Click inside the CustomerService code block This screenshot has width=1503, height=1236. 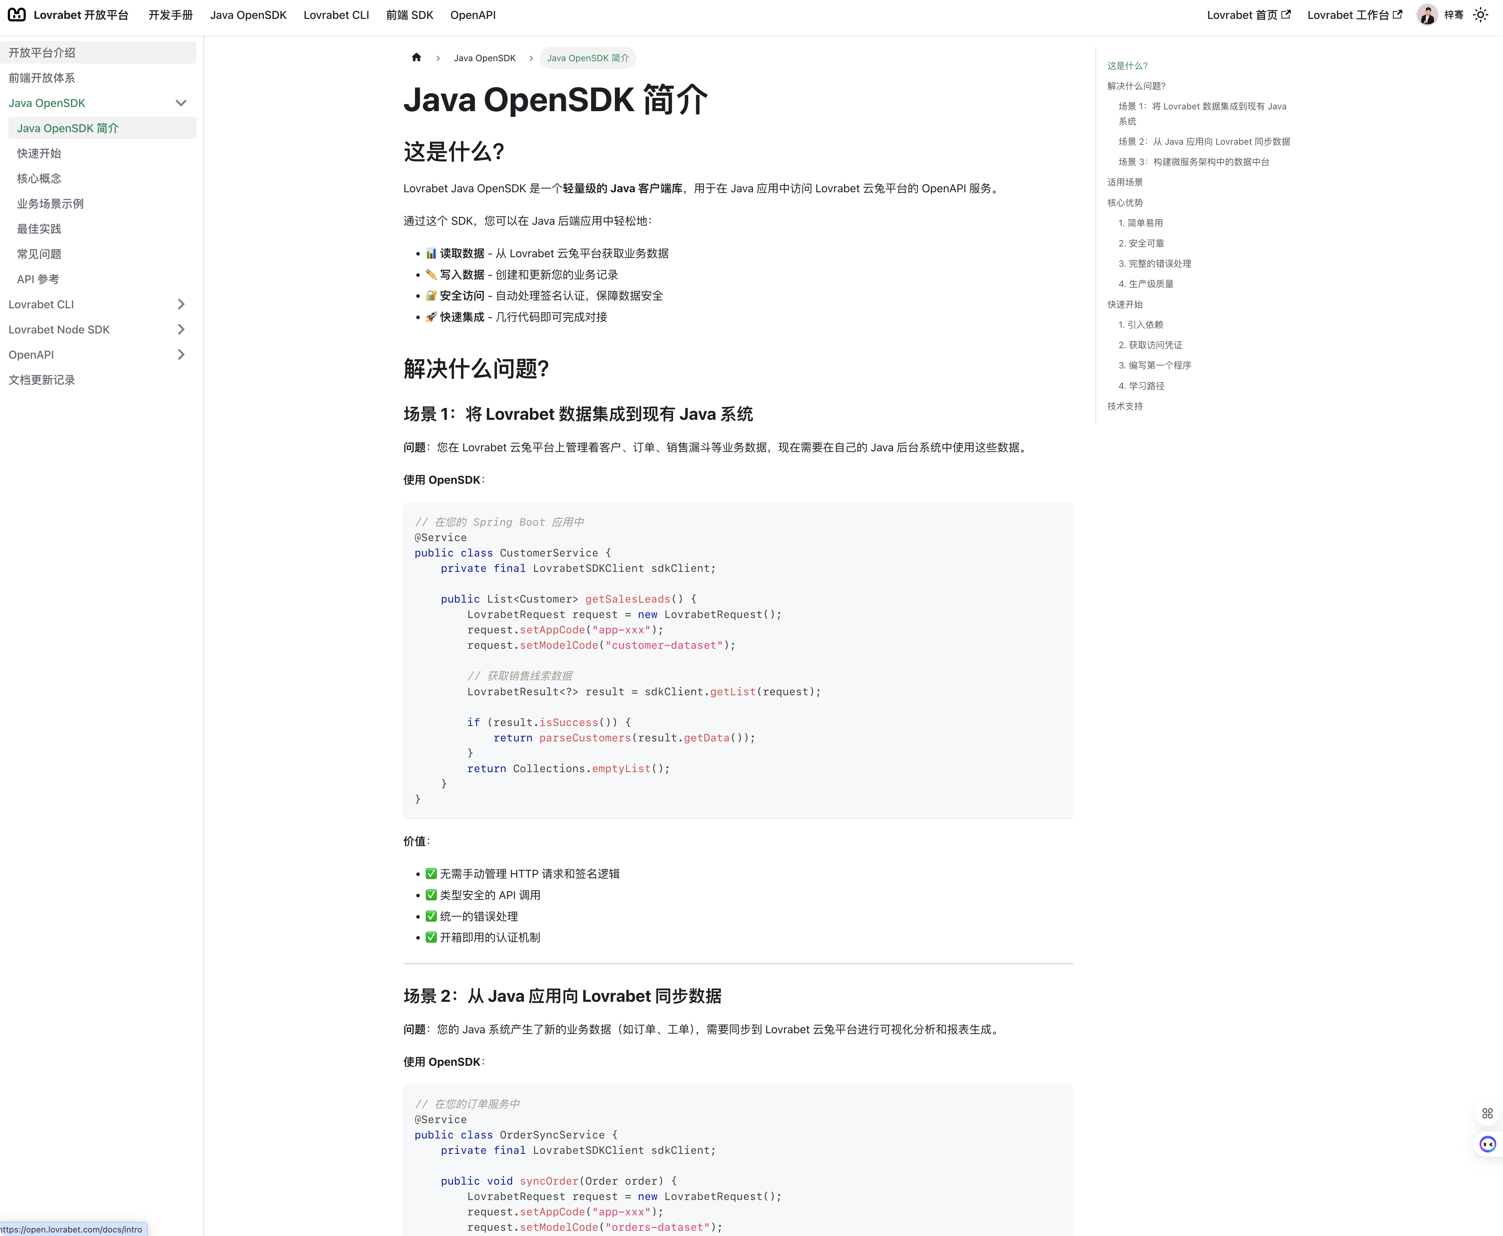pyautogui.click(x=738, y=661)
